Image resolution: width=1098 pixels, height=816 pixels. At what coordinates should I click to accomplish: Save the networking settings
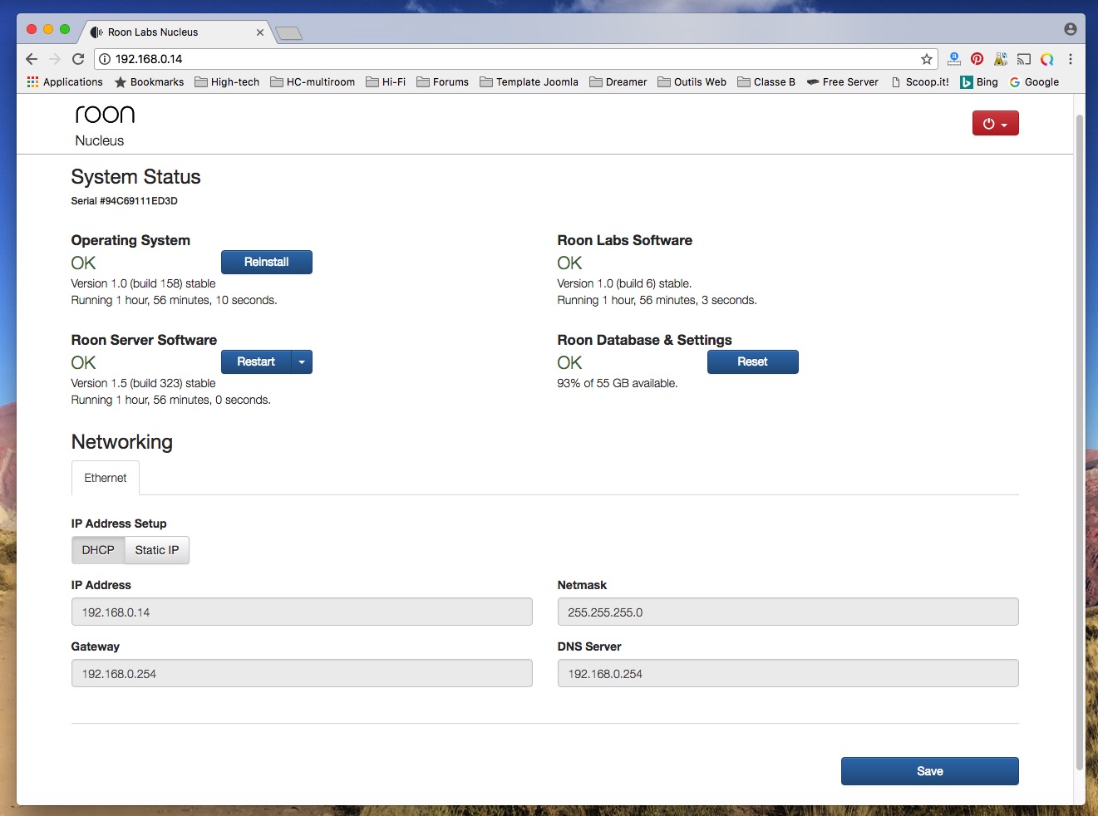pos(930,771)
